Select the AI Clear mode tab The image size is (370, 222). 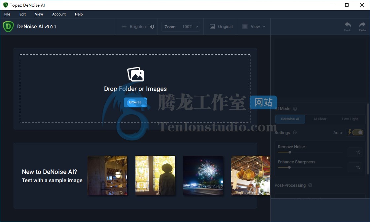tap(320, 119)
